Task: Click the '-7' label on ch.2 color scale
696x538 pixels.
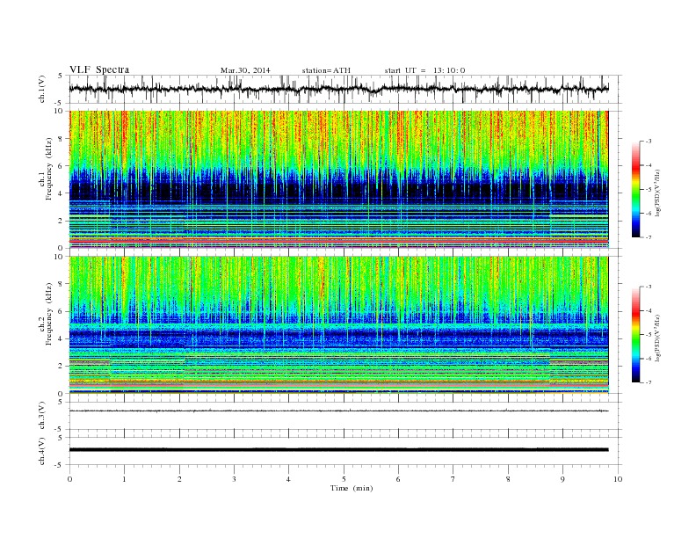Action: (x=648, y=382)
